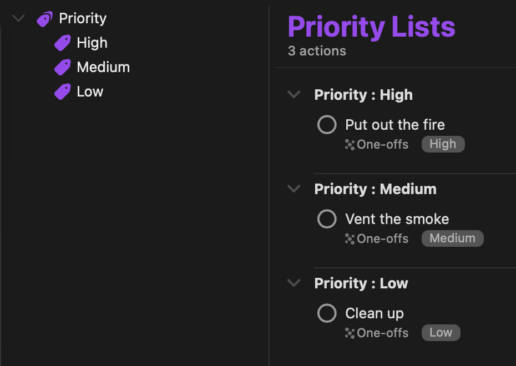Click One-offs project icon under Vent the smoke

(350, 239)
